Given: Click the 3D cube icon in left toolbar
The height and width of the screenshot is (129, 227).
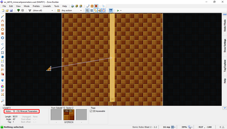Looking at the screenshot, I should coord(3,80).
